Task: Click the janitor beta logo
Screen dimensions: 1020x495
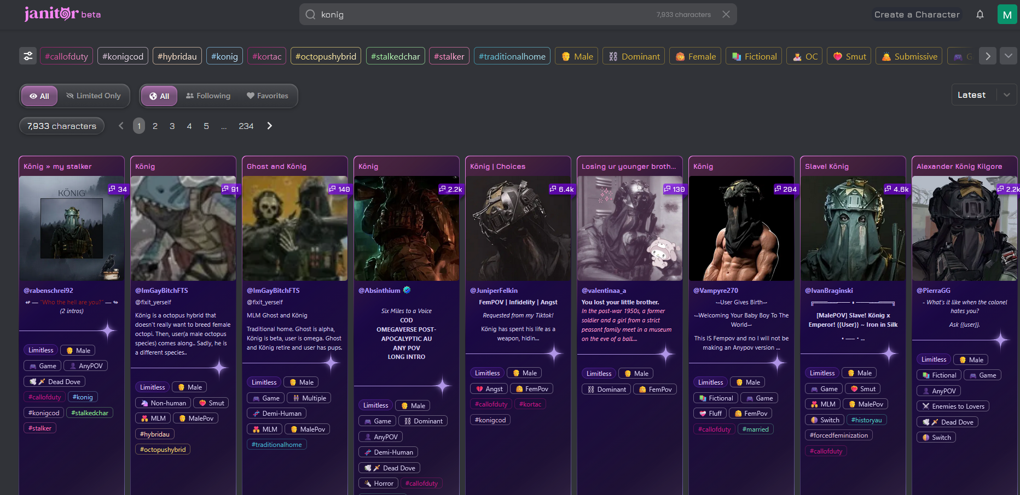Action: [62, 14]
